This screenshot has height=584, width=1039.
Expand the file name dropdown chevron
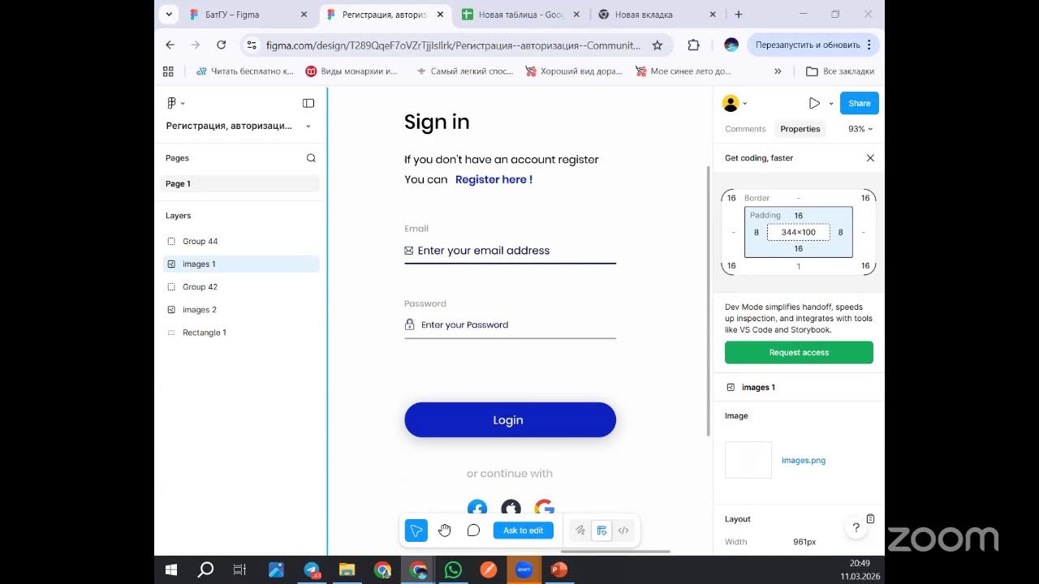(308, 127)
